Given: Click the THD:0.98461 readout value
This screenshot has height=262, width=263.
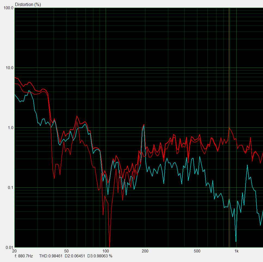Looking at the screenshot, I should (51, 256).
